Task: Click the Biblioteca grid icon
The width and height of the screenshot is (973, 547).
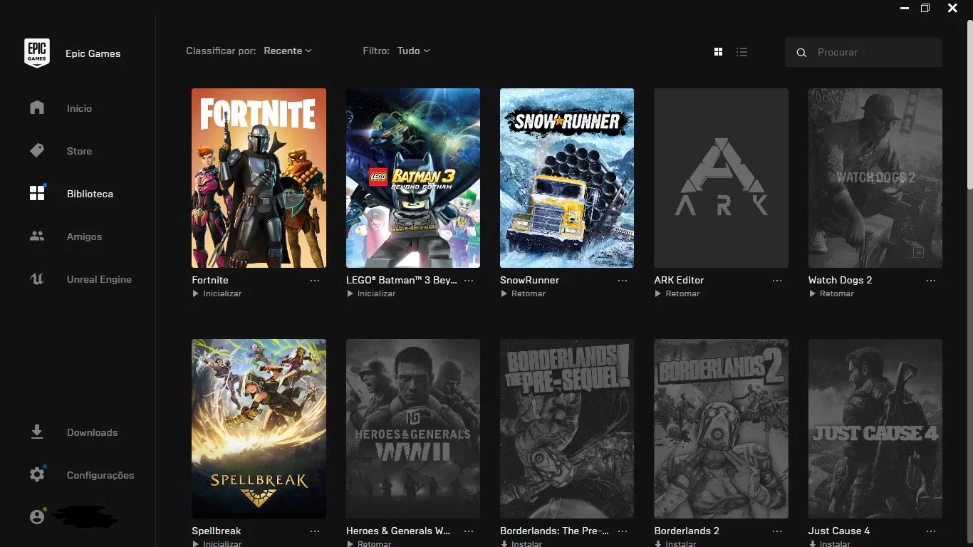Action: click(37, 193)
